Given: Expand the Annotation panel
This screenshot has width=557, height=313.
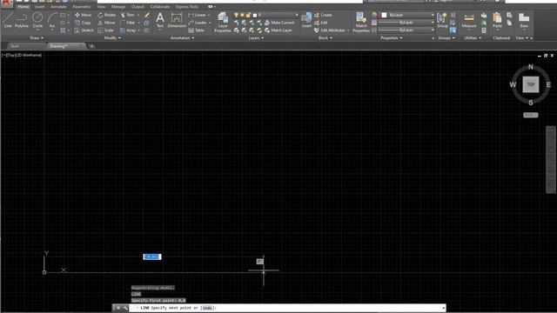Looking at the screenshot, I should pos(182,38).
